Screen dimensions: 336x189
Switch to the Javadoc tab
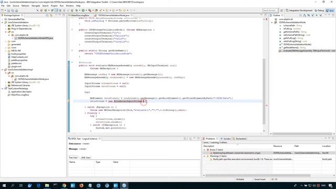(x=226, y=139)
